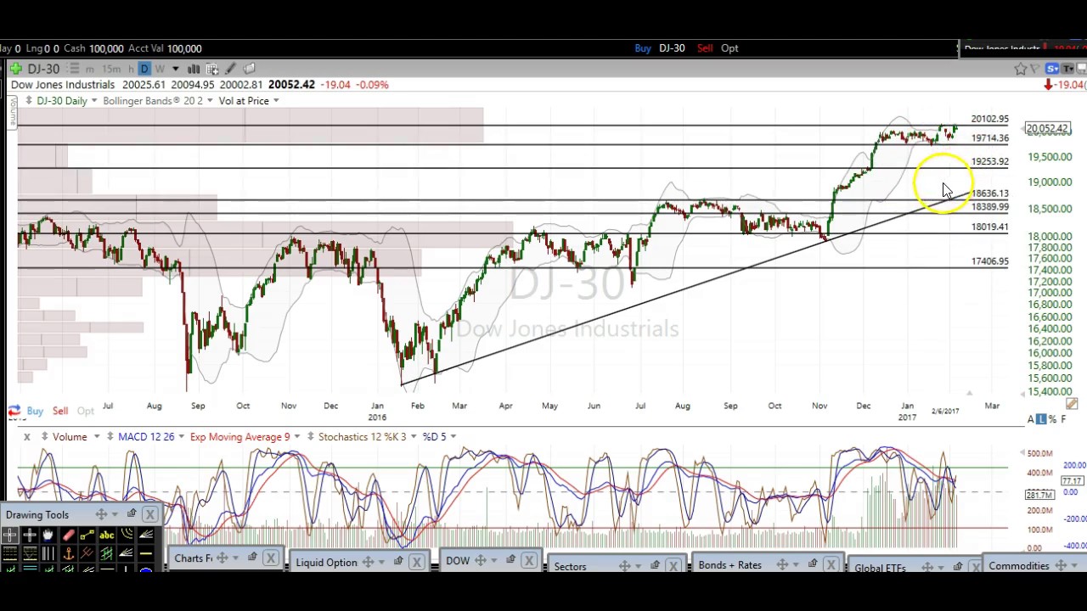Switch to Weekly (W) timeframe
This screenshot has width=1087, height=611.
[x=160, y=69]
